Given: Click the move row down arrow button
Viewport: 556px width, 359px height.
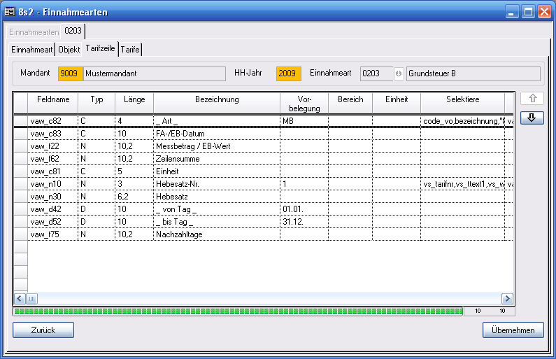Looking at the screenshot, I should point(532,118).
